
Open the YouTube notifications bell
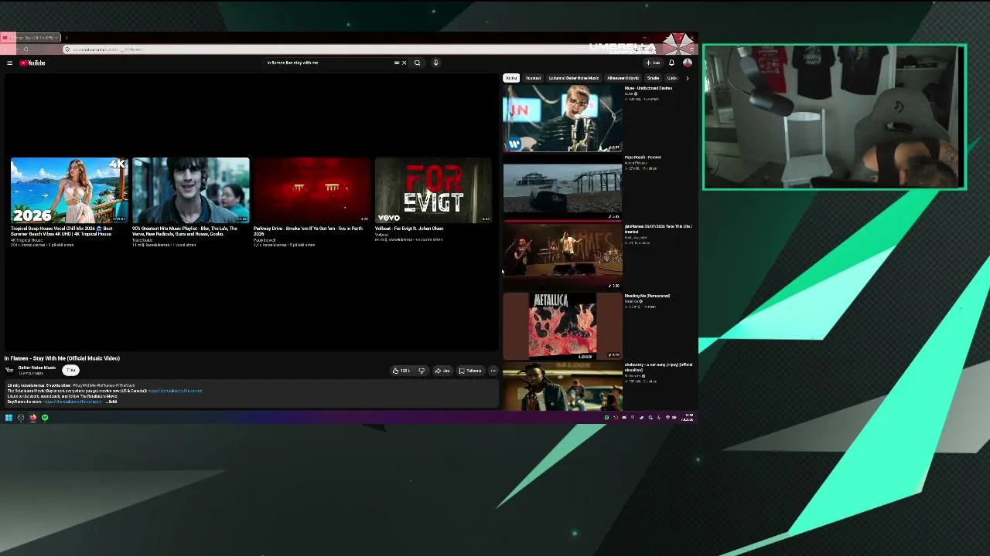coord(671,63)
